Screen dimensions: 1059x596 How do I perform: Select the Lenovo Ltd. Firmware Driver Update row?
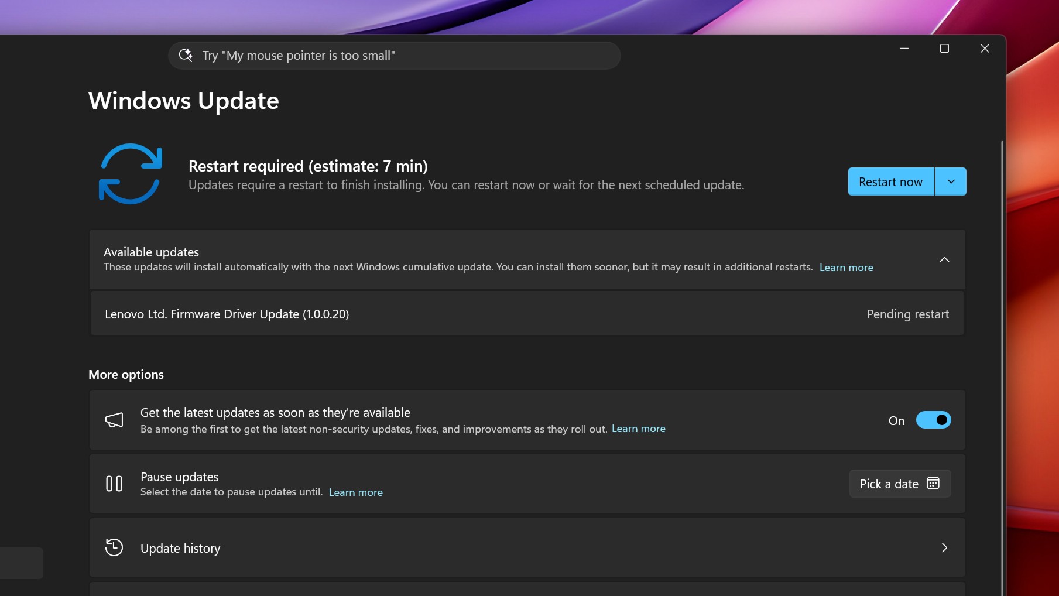pyautogui.click(x=527, y=314)
